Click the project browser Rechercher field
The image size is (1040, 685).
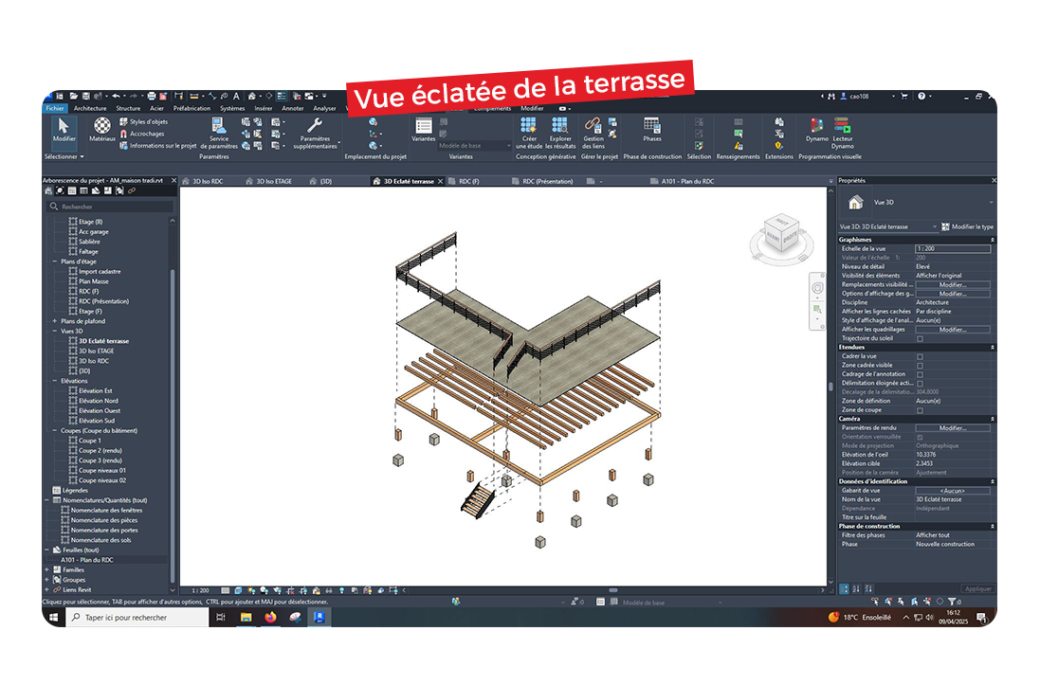coord(110,207)
